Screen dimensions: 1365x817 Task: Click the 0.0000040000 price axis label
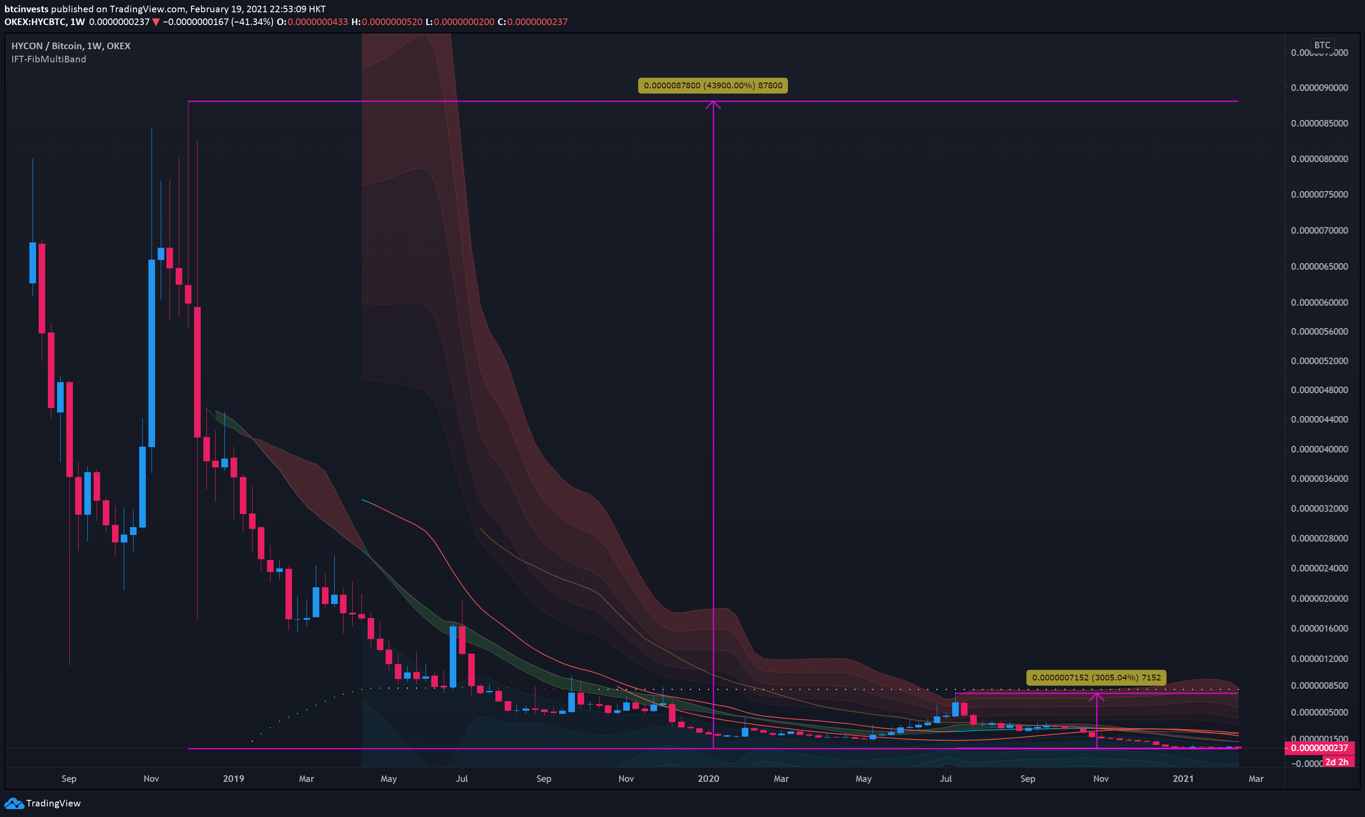[1319, 449]
